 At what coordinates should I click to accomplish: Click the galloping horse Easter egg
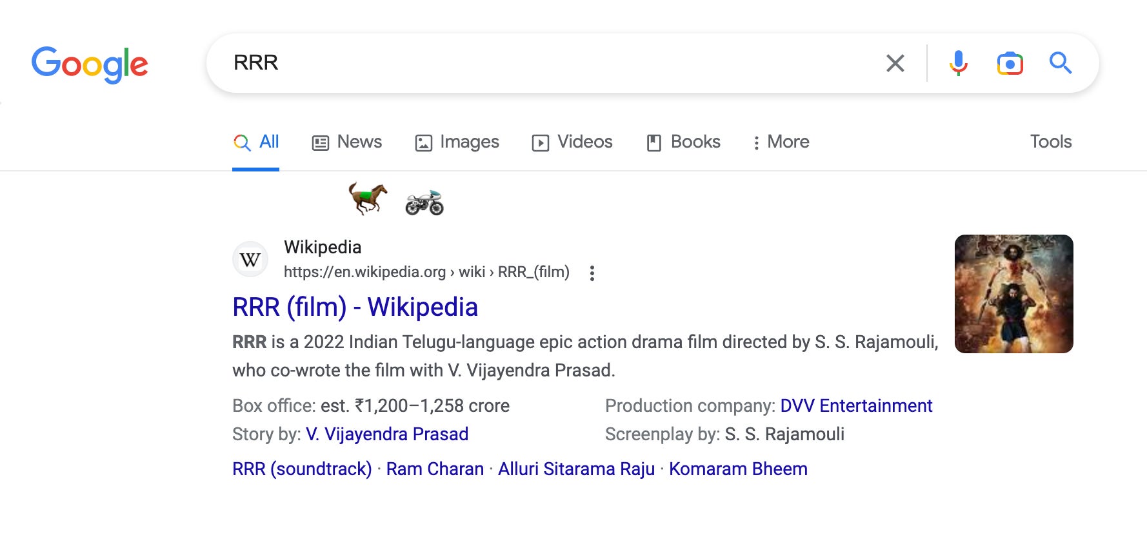pyautogui.click(x=368, y=199)
